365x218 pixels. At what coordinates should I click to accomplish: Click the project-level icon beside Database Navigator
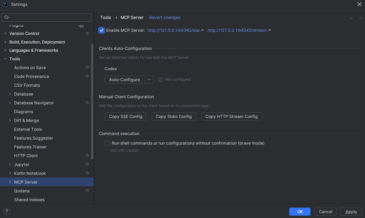[87, 103]
